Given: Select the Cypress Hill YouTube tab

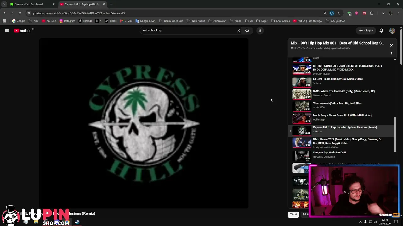Looking at the screenshot, I should pos(82,4).
